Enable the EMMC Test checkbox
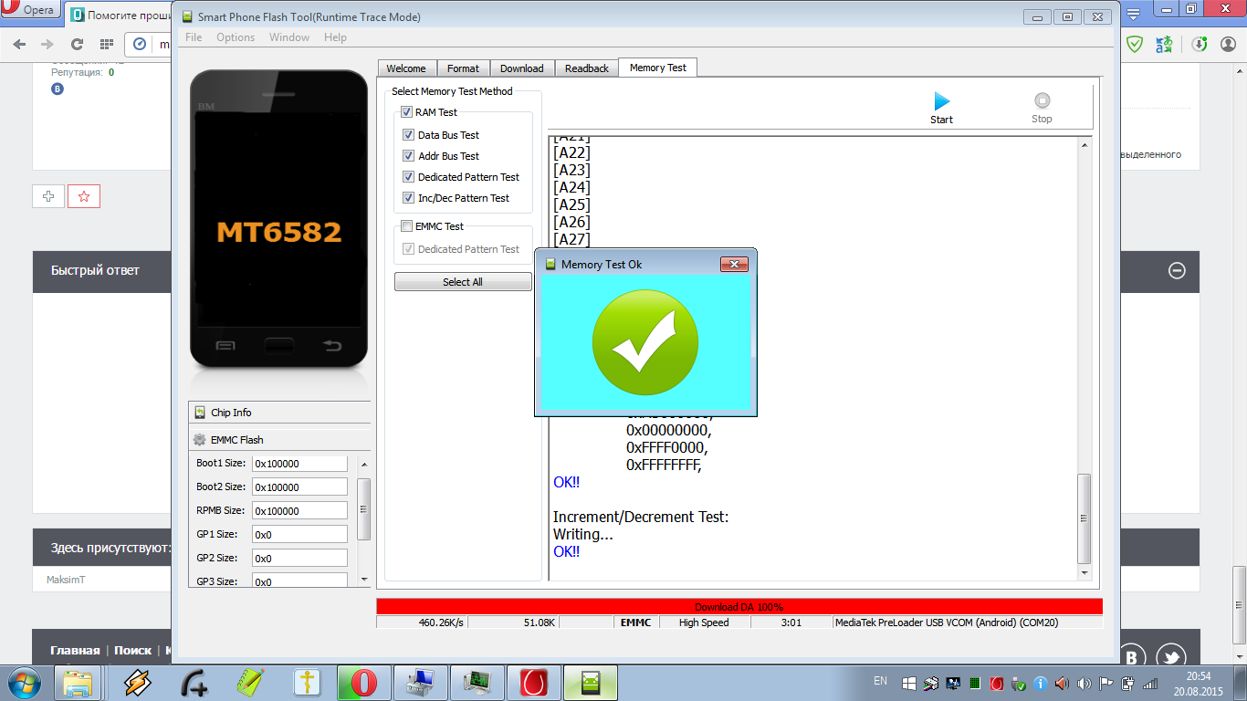The width and height of the screenshot is (1247, 701). [406, 226]
